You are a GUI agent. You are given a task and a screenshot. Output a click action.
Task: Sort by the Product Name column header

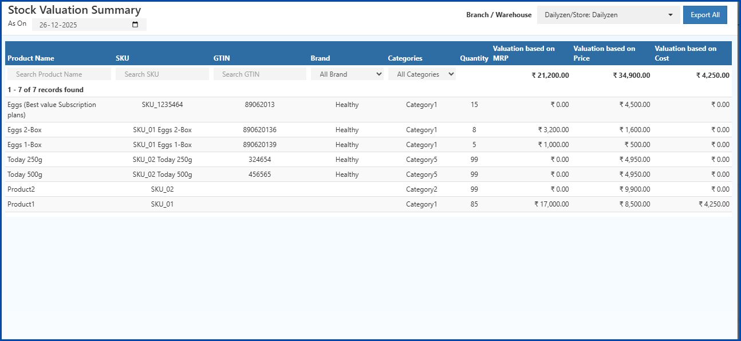point(30,58)
